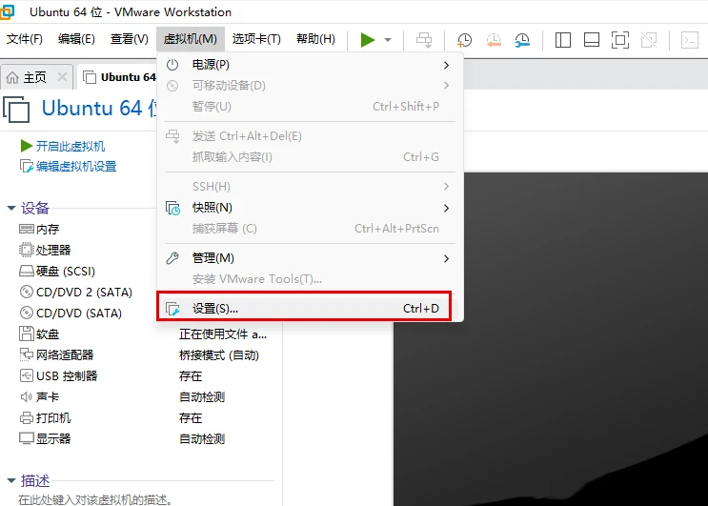
Task: Click the arrow at right of 管理(M)
Action: click(446, 258)
